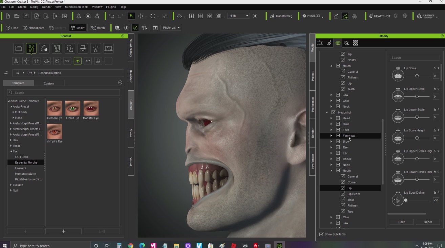Open the Pose editor
This screenshot has width=445, height=248.
tap(12, 28)
